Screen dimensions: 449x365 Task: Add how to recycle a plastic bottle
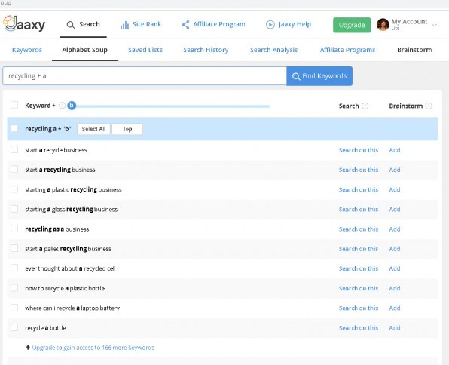[395, 288]
